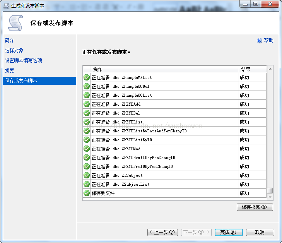Click success icon for dbo.ZHZYDAdd row
The width and height of the screenshot is (282, 243).
(87, 104)
